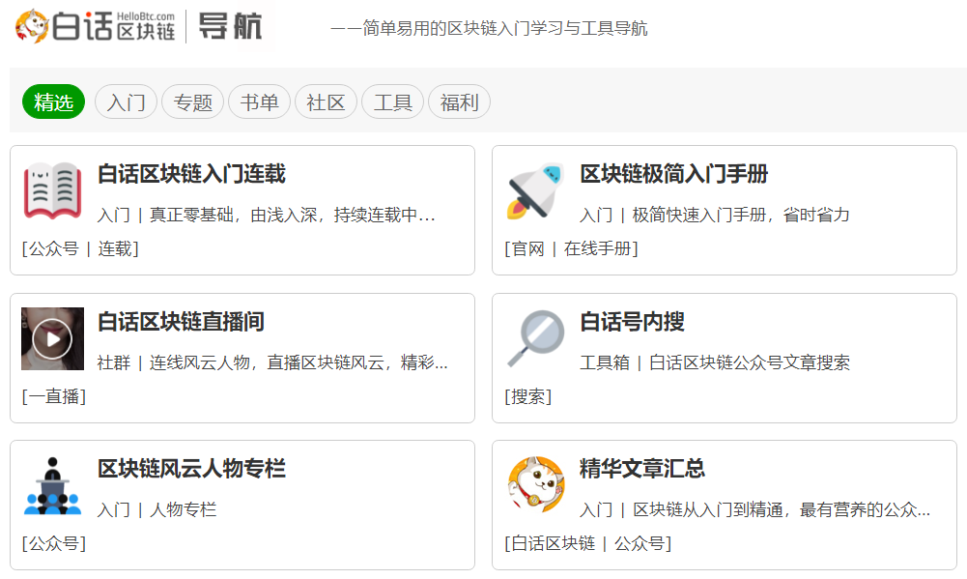Open the 白话区块链直播间 title link
The height and width of the screenshot is (579, 967).
(182, 322)
